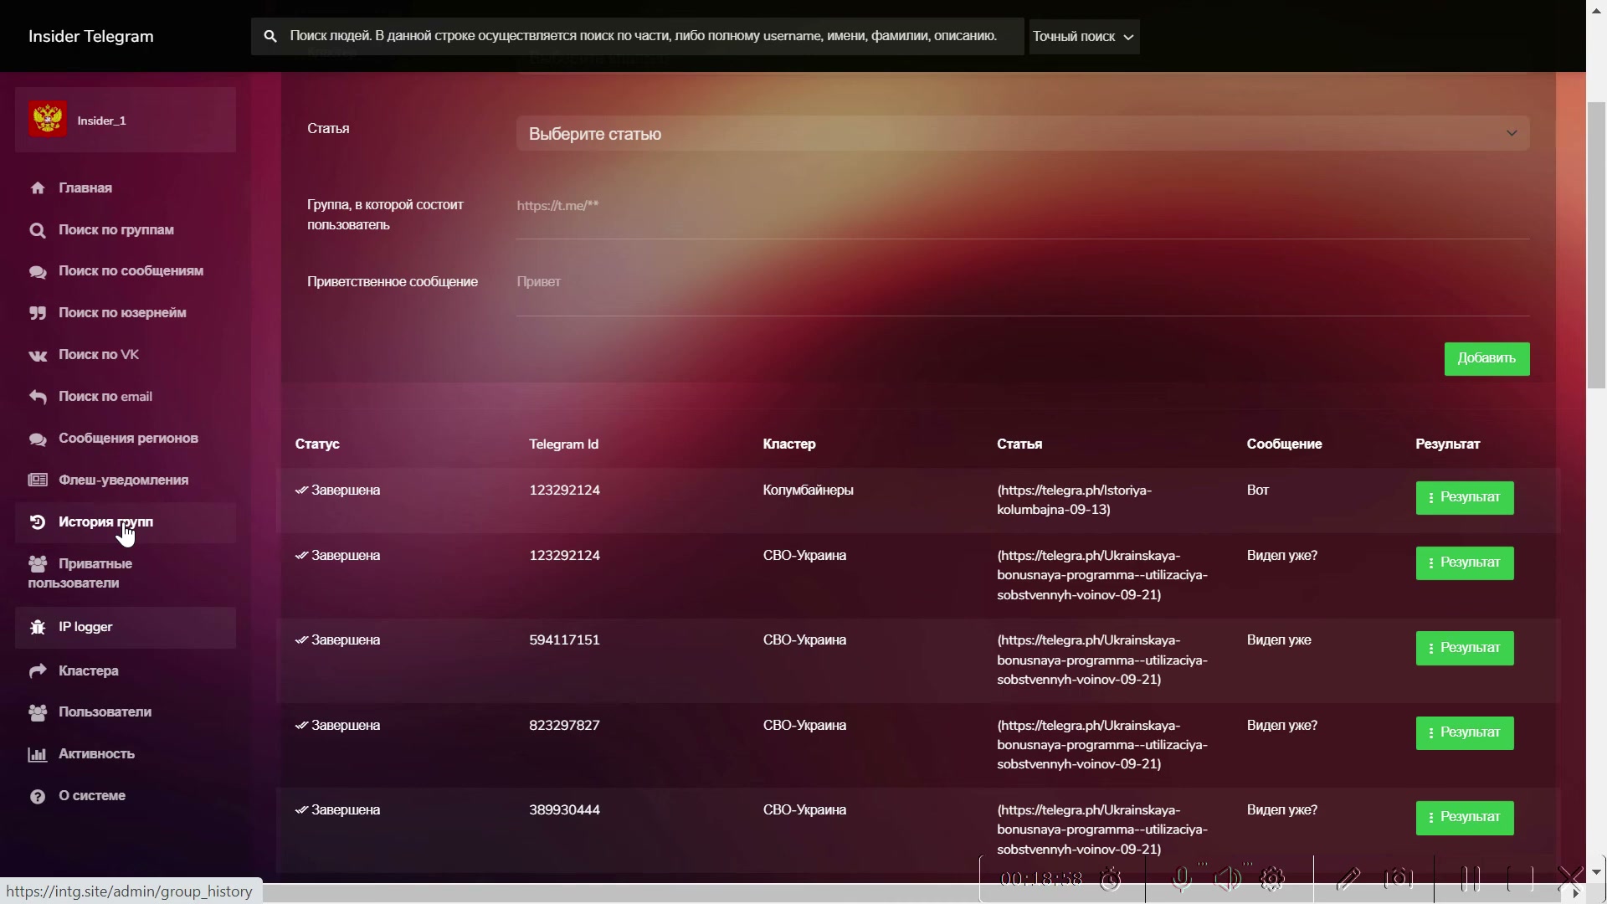Click the scrollbar down arrow
This screenshot has height=904, width=1607.
(x=1596, y=872)
